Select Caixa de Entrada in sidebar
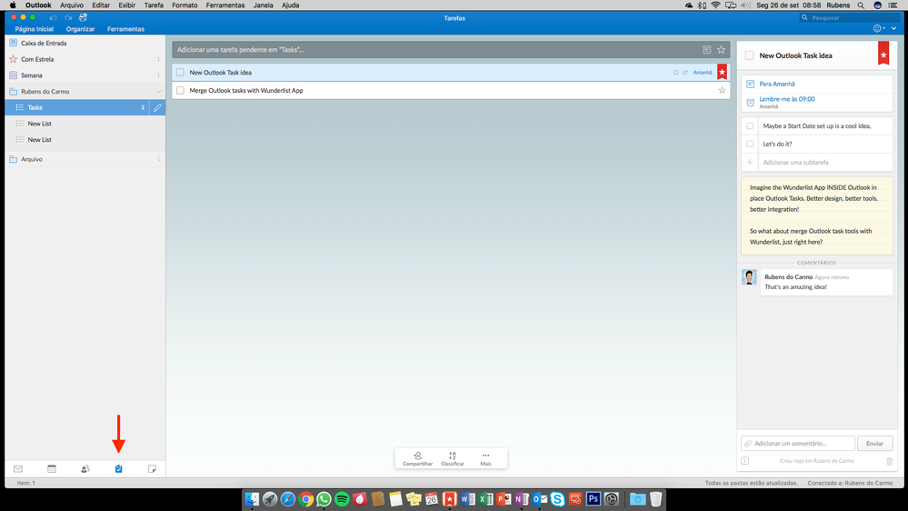The image size is (908, 511). coord(85,43)
